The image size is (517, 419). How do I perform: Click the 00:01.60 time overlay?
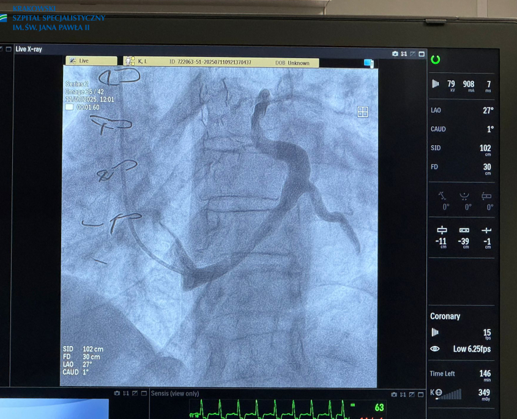tap(88, 107)
